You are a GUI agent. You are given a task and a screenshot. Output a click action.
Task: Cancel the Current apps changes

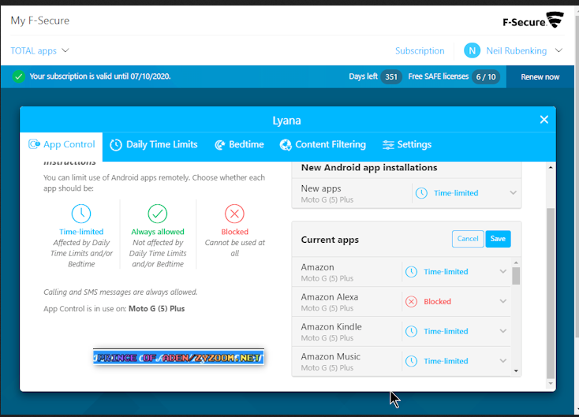(468, 239)
